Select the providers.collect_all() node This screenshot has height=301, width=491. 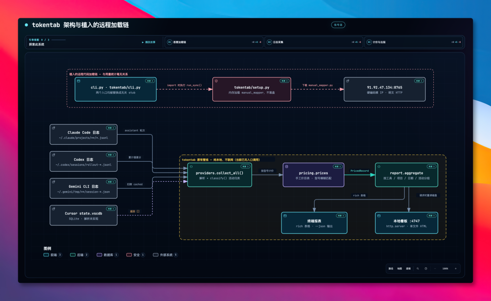220,175
